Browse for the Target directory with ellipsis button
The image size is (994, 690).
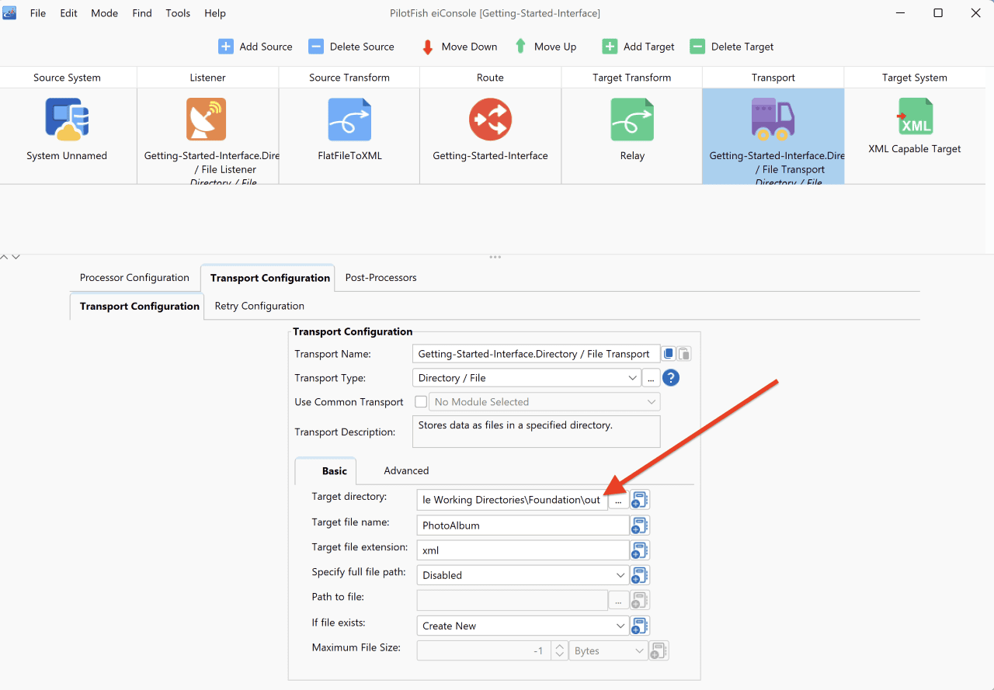(x=618, y=501)
